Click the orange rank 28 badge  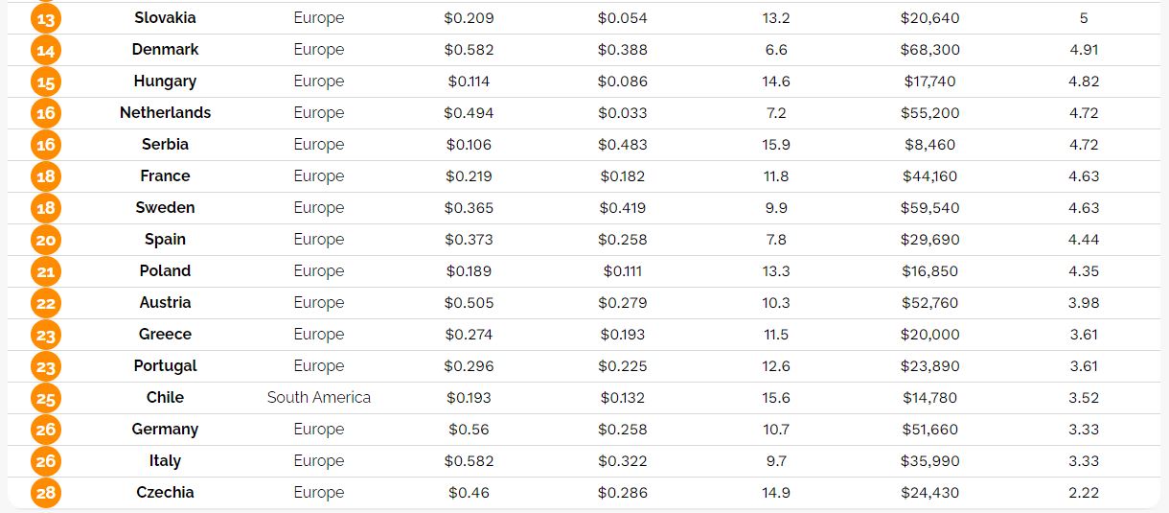[x=45, y=494]
